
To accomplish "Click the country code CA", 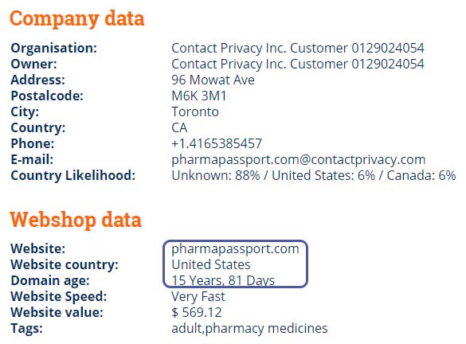I will 179,127.
